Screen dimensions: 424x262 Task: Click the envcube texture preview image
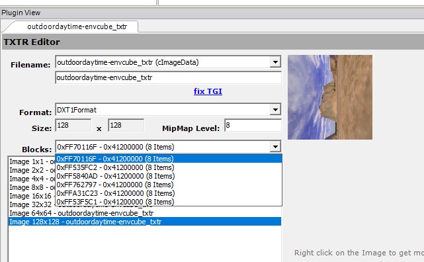pyautogui.click(x=330, y=97)
